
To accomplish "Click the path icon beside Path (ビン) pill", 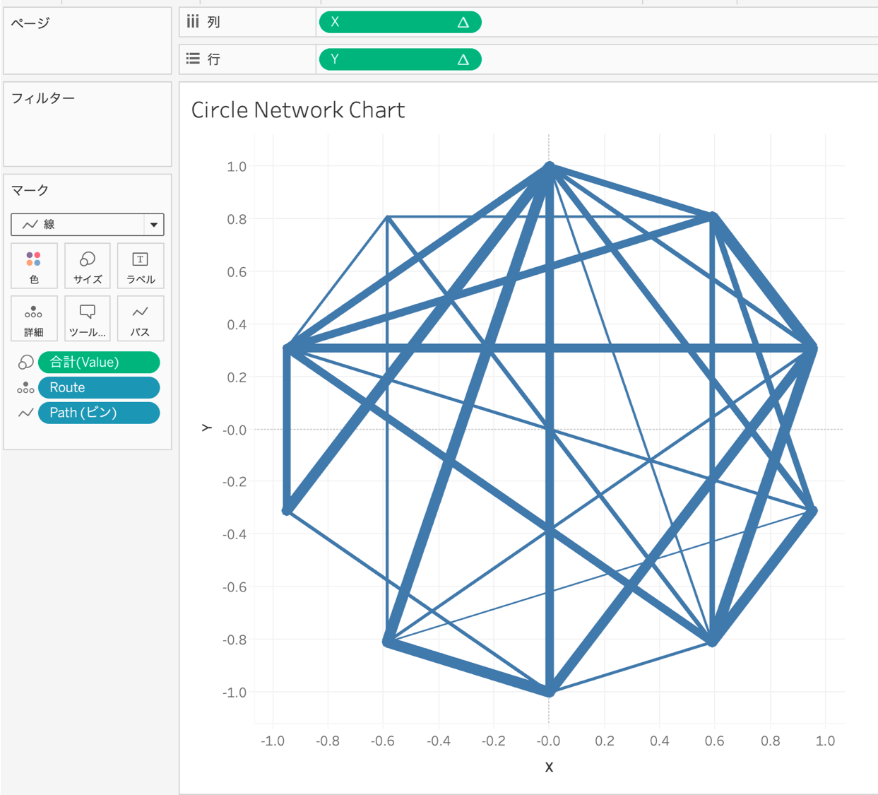I will point(25,413).
